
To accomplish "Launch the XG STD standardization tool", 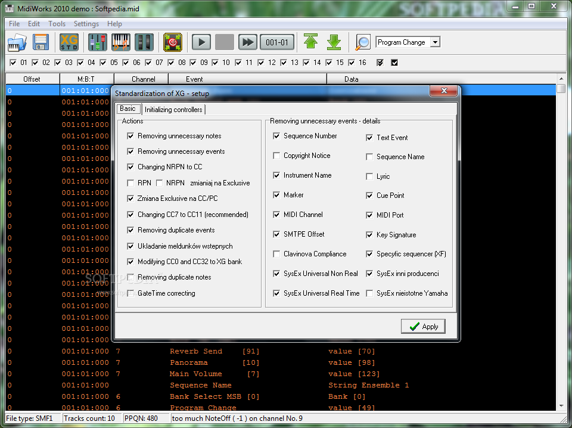I will click(x=69, y=42).
